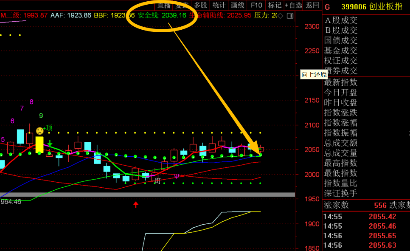Click the 标记 mark button
Screen dimensions: 410x251
click(x=275, y=5)
